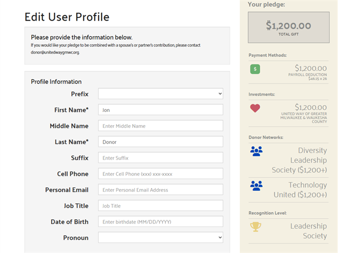Open the Prefix dropdown
Viewport: 338px width, 253px height.
click(x=161, y=93)
